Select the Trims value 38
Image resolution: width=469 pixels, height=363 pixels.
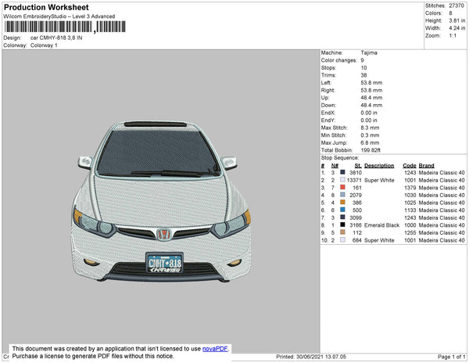[x=363, y=75]
